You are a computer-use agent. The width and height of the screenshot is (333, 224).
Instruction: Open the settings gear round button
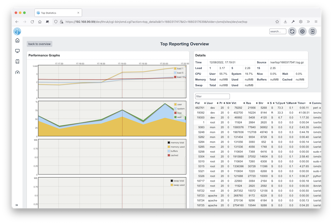302,32
